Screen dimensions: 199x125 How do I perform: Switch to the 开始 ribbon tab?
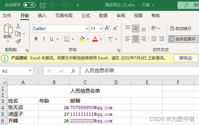tap(25, 16)
